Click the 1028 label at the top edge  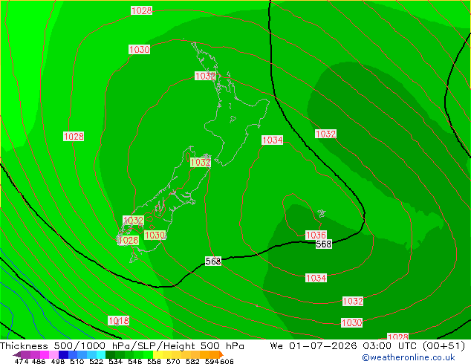pos(141,11)
